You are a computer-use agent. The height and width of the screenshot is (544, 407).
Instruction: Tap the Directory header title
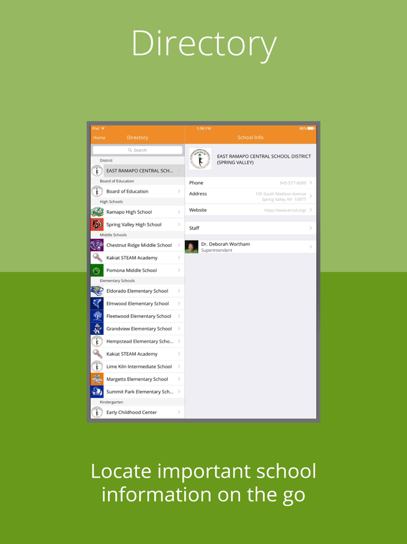(x=138, y=137)
